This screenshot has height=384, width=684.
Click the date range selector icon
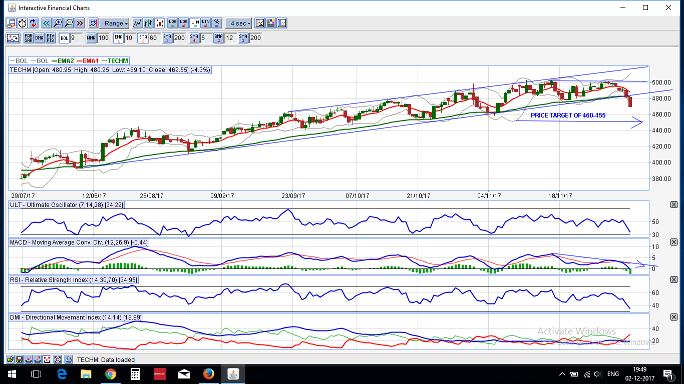[93, 23]
